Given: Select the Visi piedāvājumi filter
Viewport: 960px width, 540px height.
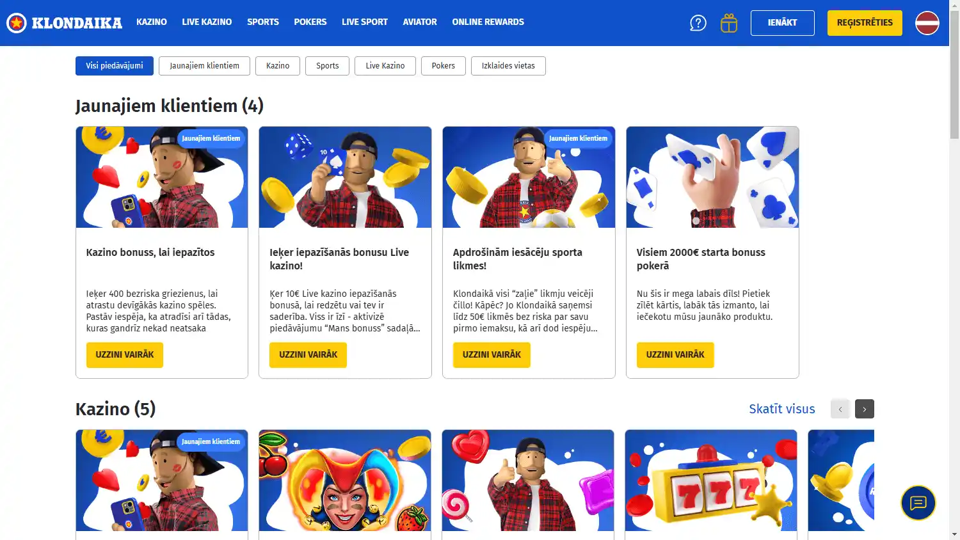Looking at the screenshot, I should click(115, 66).
